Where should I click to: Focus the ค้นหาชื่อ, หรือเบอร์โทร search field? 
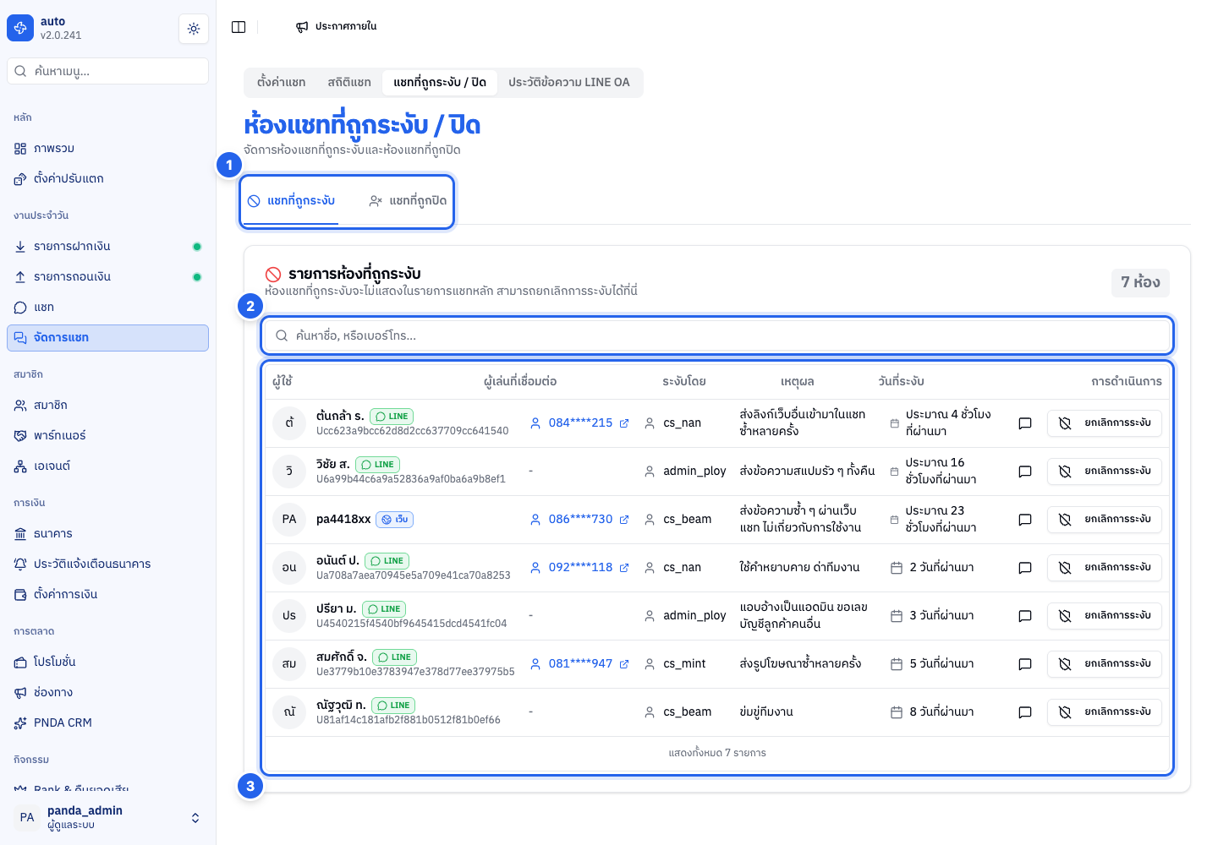pyautogui.click(x=717, y=335)
